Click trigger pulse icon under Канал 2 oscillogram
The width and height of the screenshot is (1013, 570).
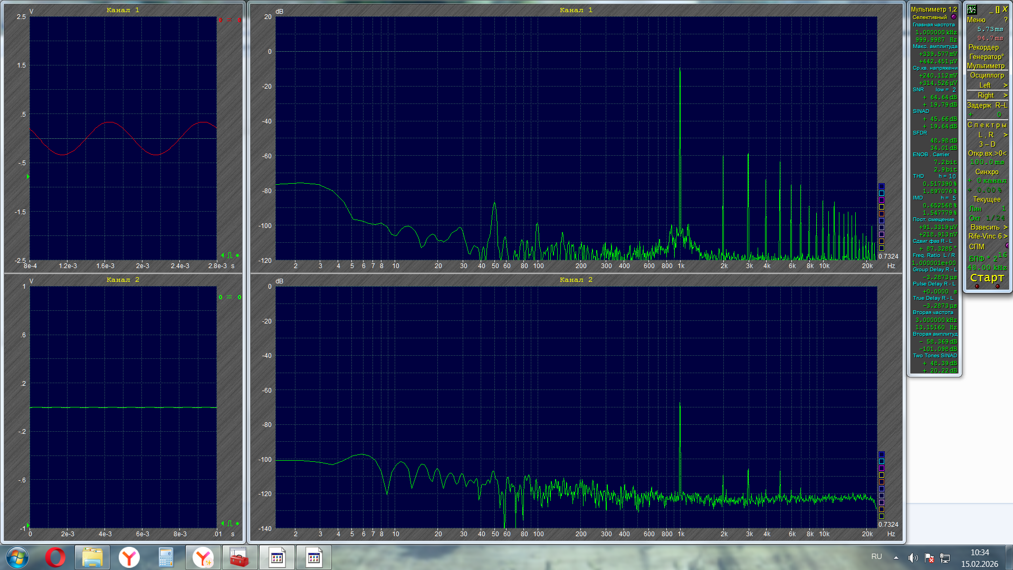[230, 524]
